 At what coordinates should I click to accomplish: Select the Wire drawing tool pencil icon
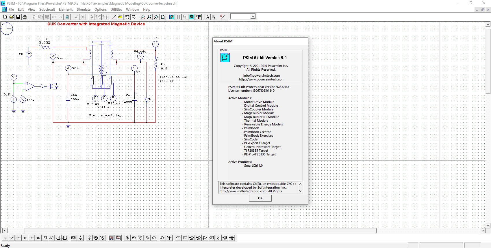[114, 17]
